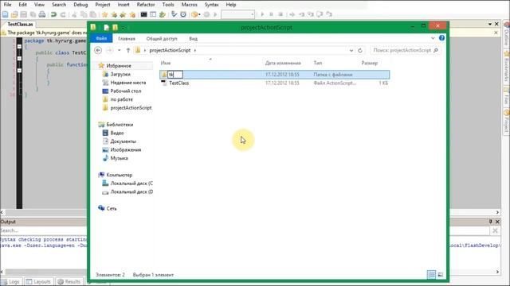Open the document tabs list dropdown arrow
The width and height of the screenshot is (510, 286).
[x=490, y=24]
